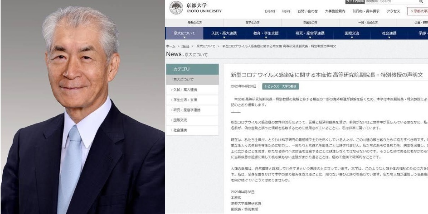
Task: Click the magnifier search icon
Action: point(421,1)
